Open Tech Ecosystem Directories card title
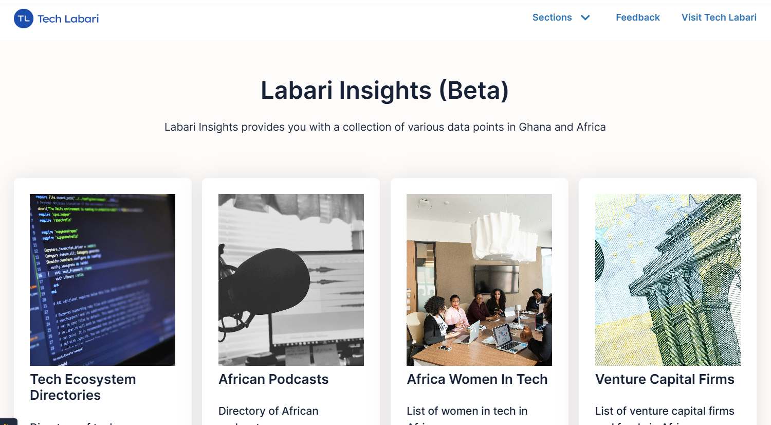Screen dimensions: 771x425 pos(83,387)
